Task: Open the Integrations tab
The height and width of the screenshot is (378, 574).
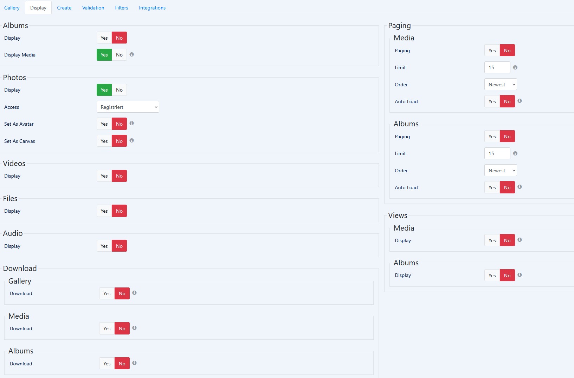Action: coord(152,8)
